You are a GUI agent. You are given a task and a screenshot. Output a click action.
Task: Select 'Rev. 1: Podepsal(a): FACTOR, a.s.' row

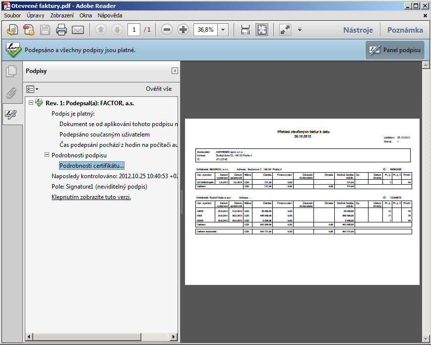pyautogui.click(x=90, y=103)
